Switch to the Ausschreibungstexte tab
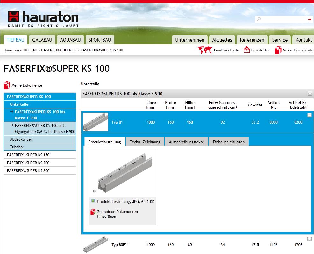 point(186,142)
